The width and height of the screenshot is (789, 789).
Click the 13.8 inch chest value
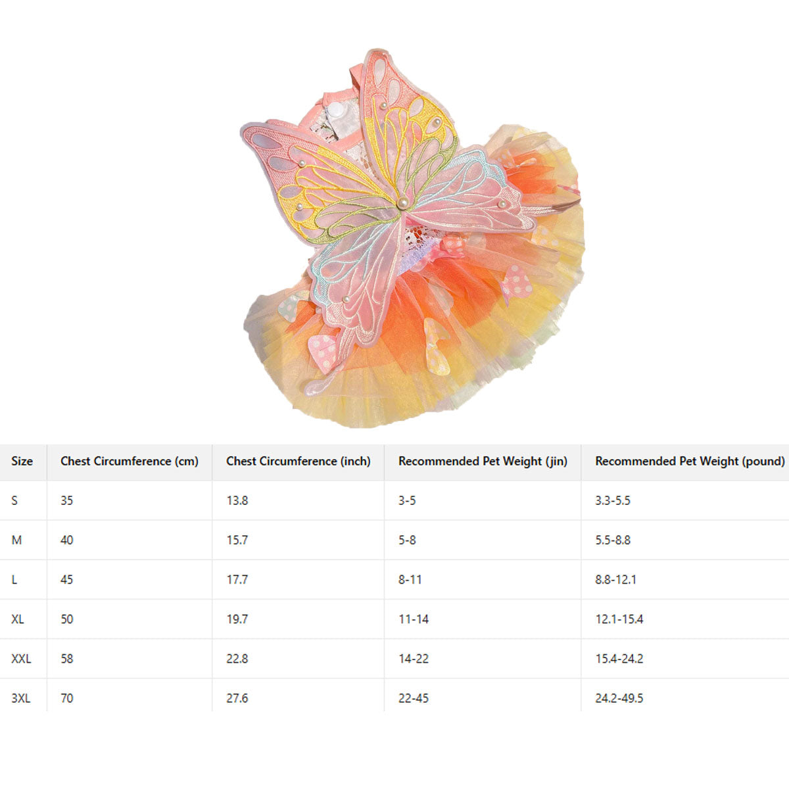click(237, 501)
